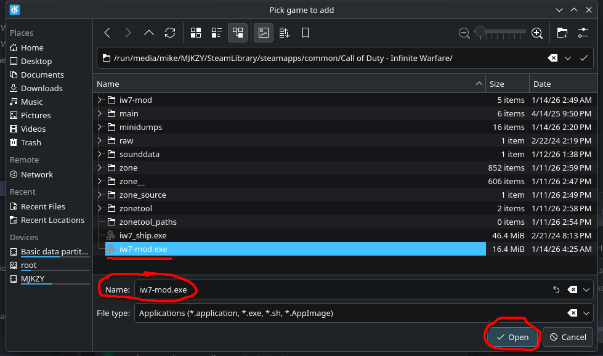Go up to parent folder
Image resolution: width=603 pixels, height=356 pixels.
(x=149, y=33)
